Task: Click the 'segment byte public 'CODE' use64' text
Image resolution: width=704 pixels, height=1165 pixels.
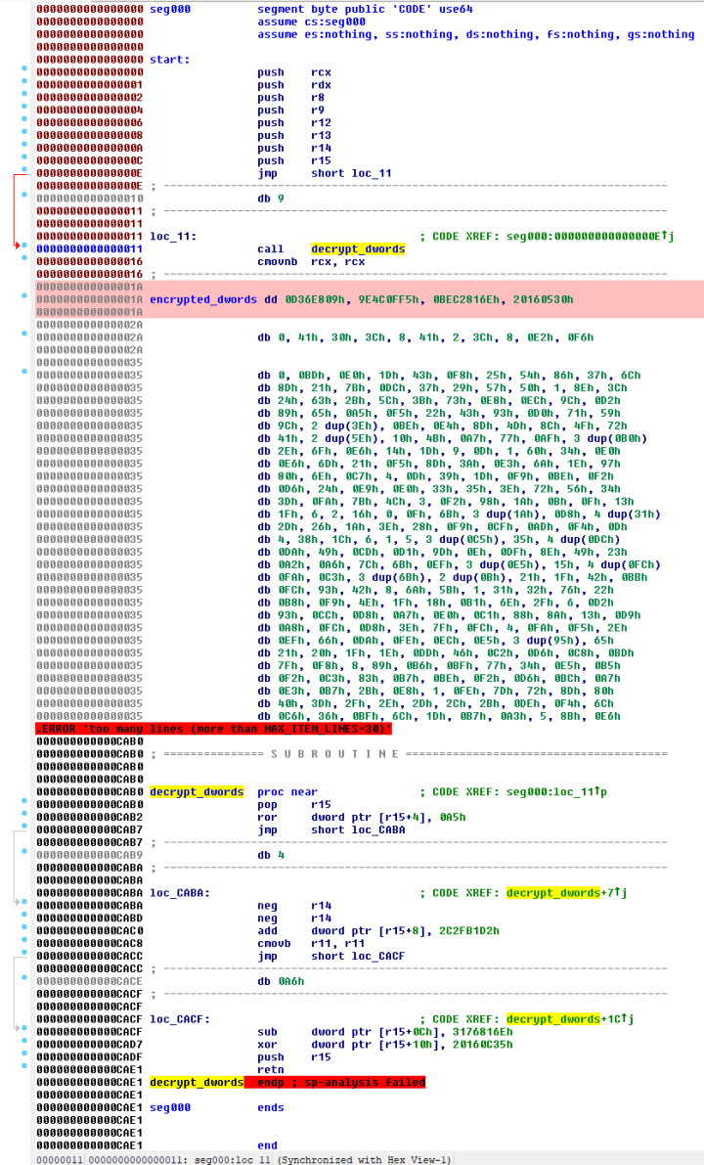Action: pyautogui.click(x=365, y=9)
